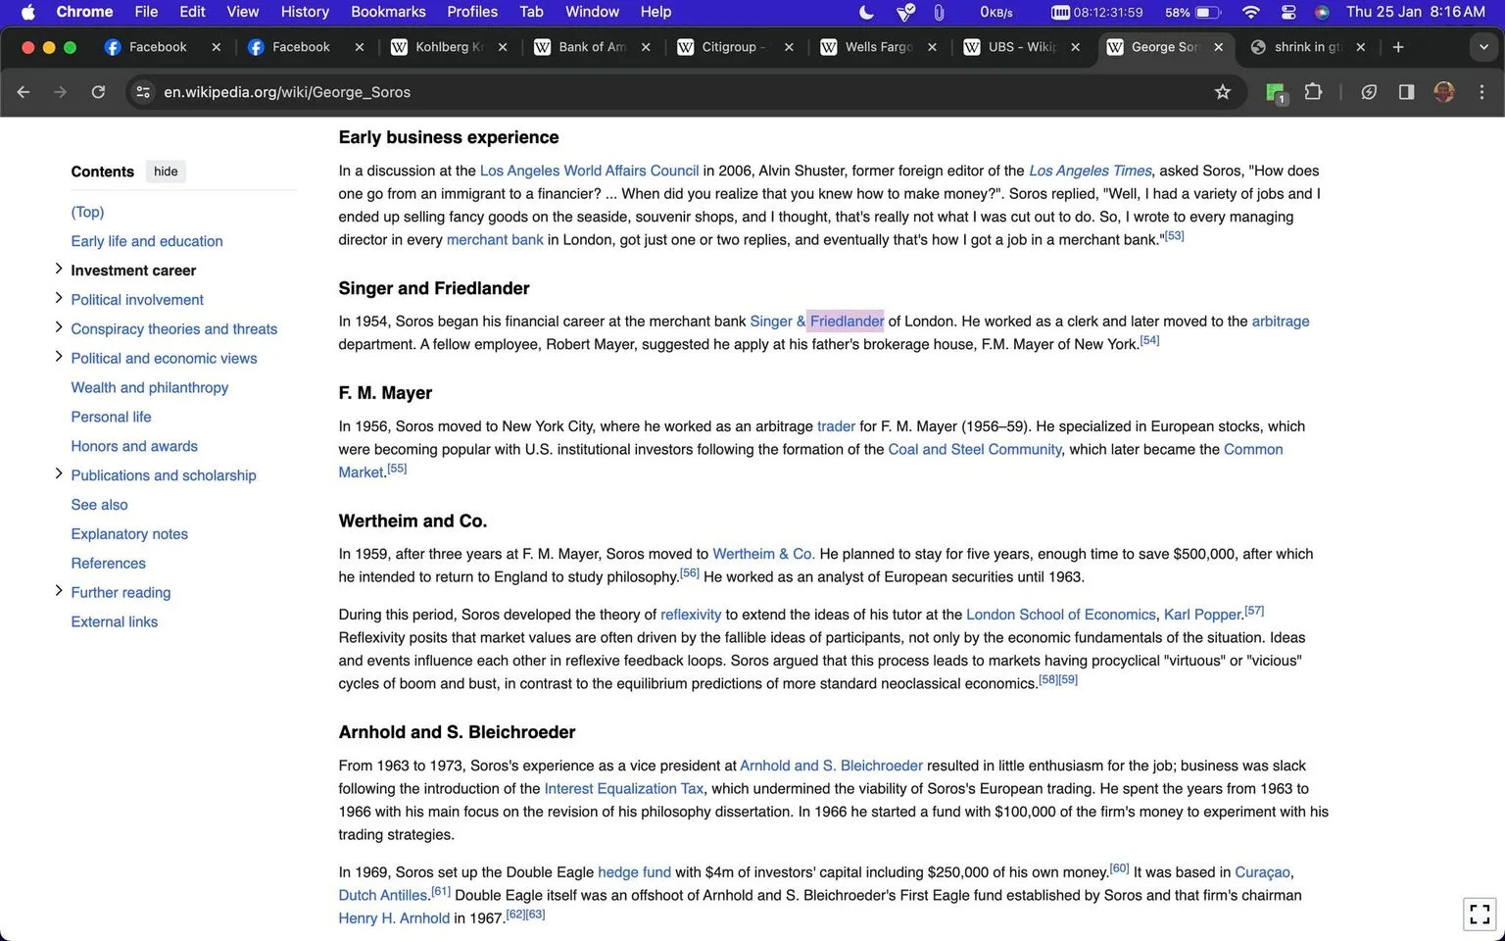
Task: Toggle full-width layout icon at bottom right
Action: (x=1480, y=914)
